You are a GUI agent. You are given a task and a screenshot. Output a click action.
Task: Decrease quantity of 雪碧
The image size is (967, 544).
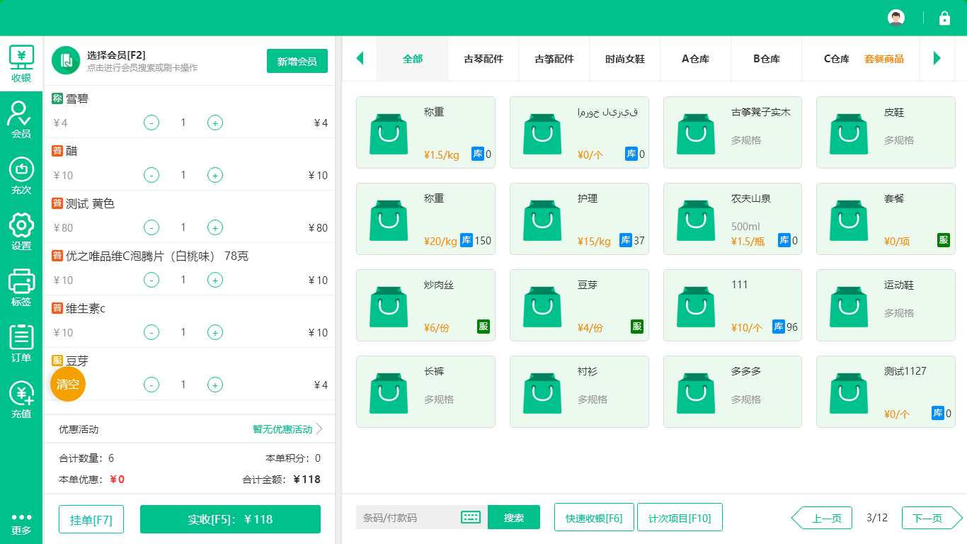coord(151,123)
